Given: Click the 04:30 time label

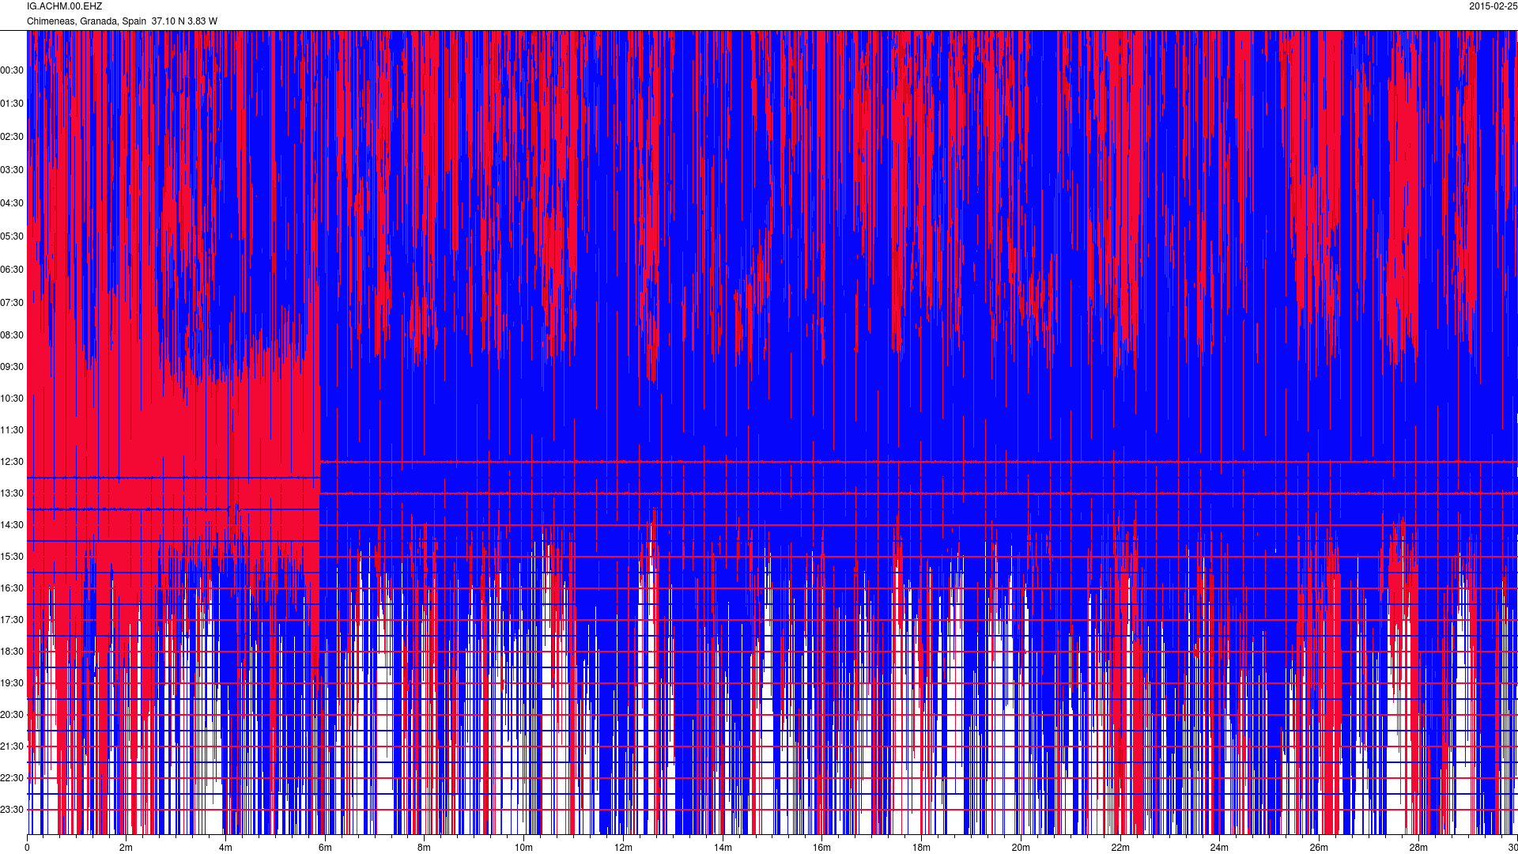Looking at the screenshot, I should [12, 203].
